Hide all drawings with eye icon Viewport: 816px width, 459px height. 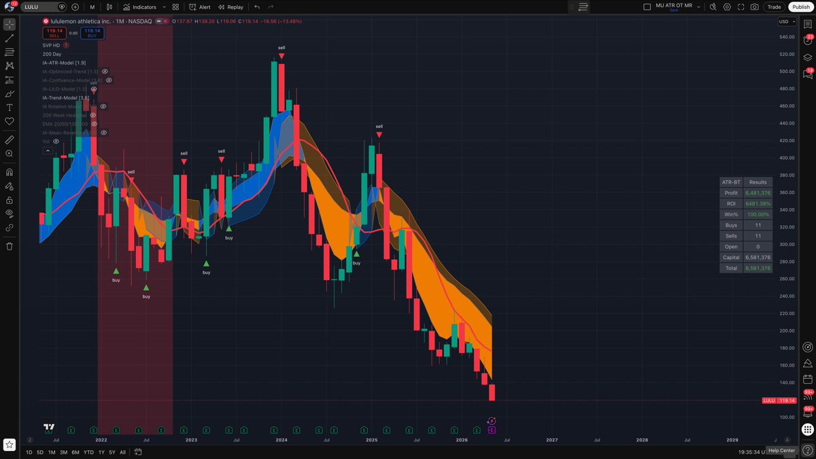pyautogui.click(x=10, y=214)
